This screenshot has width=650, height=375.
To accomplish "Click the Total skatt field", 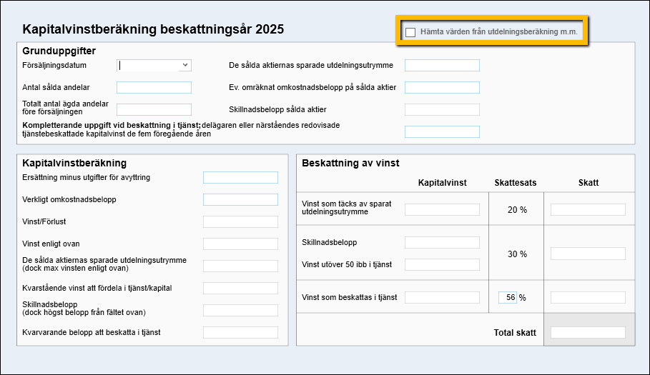I will click(x=588, y=333).
